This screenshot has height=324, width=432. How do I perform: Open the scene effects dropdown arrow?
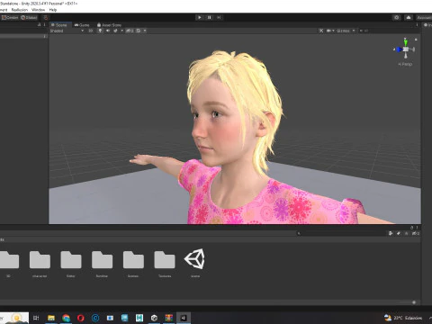(x=121, y=31)
